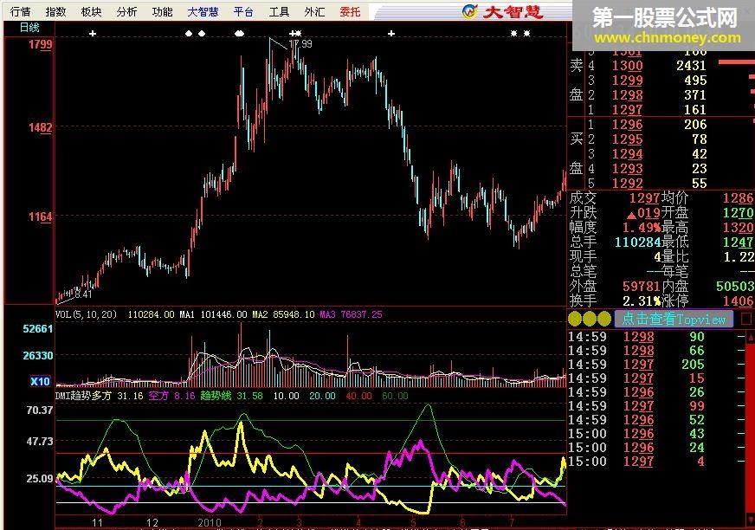Click sell order 1 price 1297

628,110
